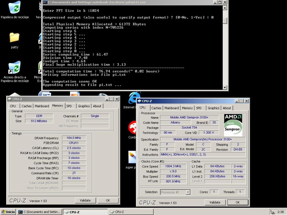This screenshot has width=287, height=215.
Task: Switch to CPU tab in memory CPU-Z window
Action: (x=13, y=106)
